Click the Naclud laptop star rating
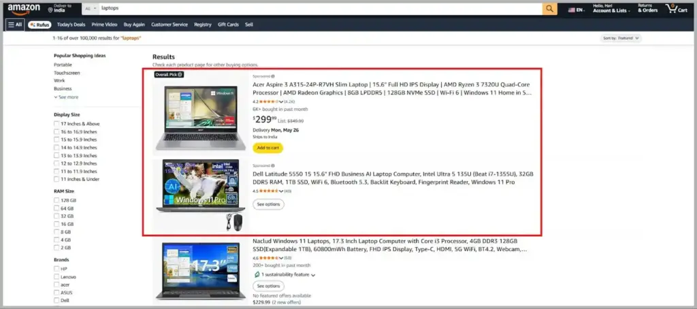697x309 pixels. 269,258
